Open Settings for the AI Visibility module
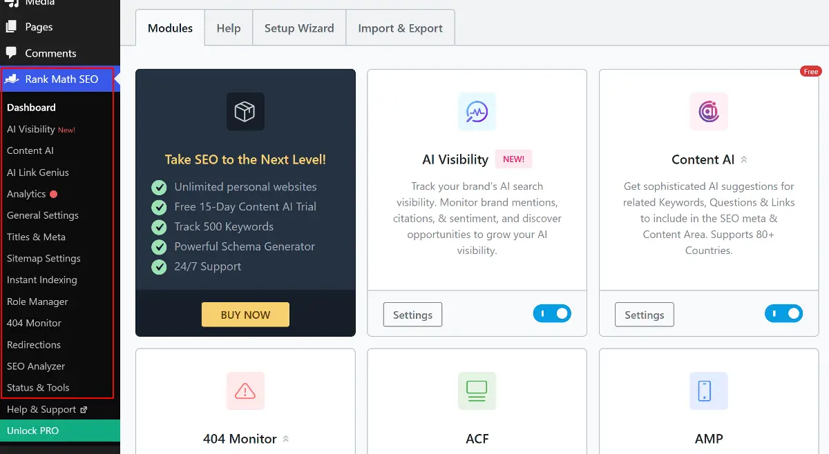 click(412, 315)
